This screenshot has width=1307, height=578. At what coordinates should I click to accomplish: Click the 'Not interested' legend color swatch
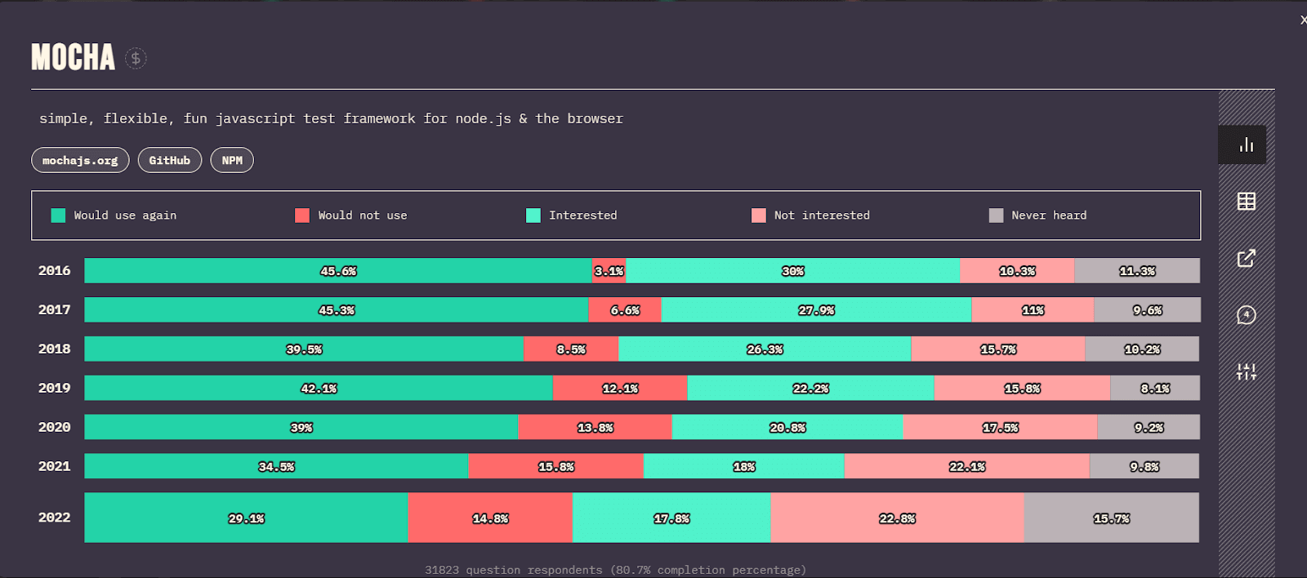coord(759,216)
